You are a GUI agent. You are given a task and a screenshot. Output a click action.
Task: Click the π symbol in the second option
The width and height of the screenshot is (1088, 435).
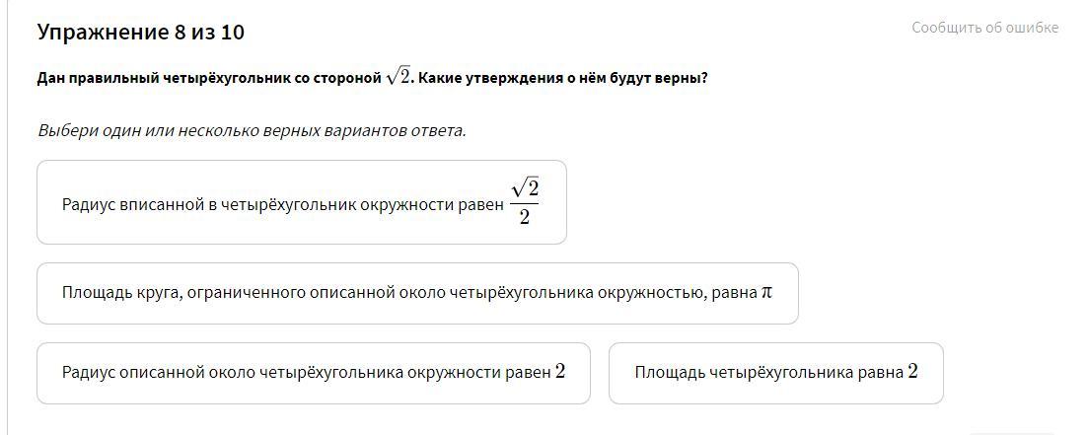pyautogui.click(x=766, y=293)
